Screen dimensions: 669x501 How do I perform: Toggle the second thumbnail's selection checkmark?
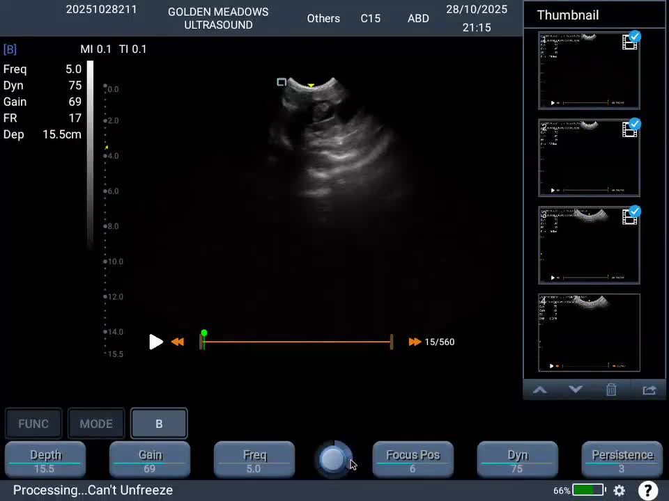pyautogui.click(x=635, y=125)
